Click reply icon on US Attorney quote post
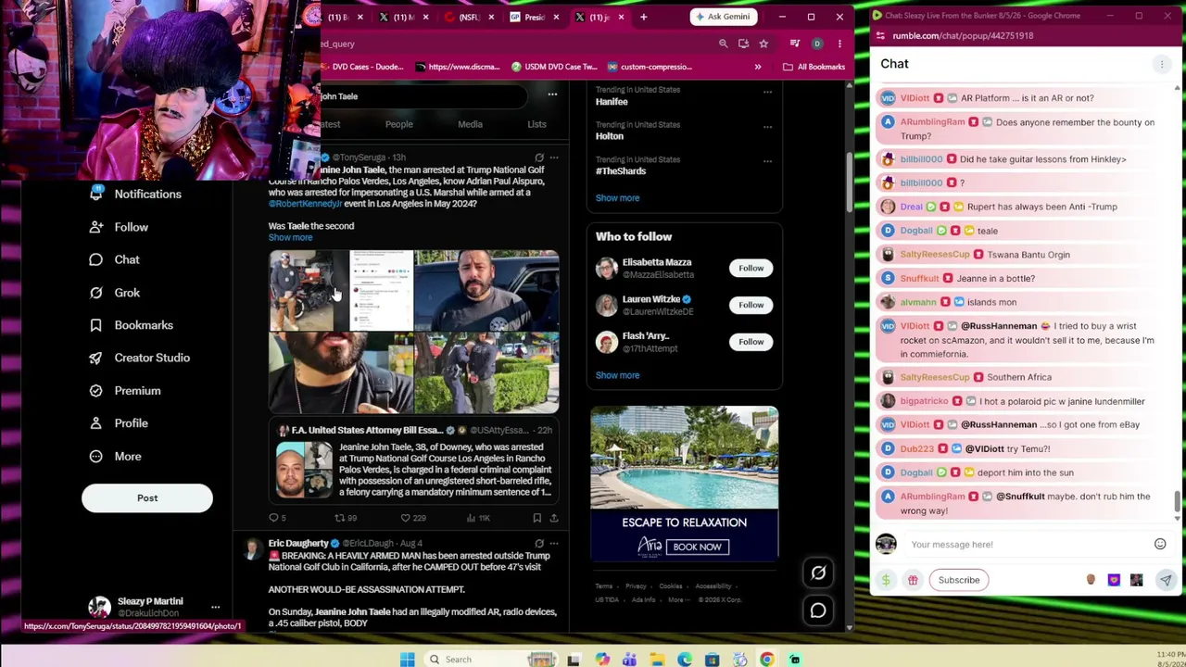Screen dimensions: 1186x667 (273, 518)
